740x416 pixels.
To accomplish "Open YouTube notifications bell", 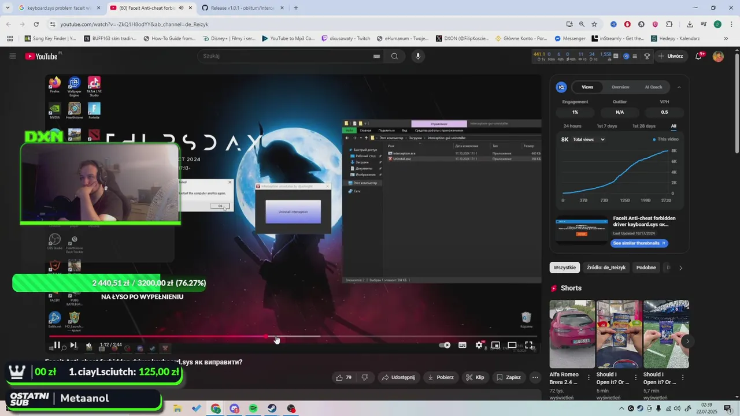I will (699, 56).
